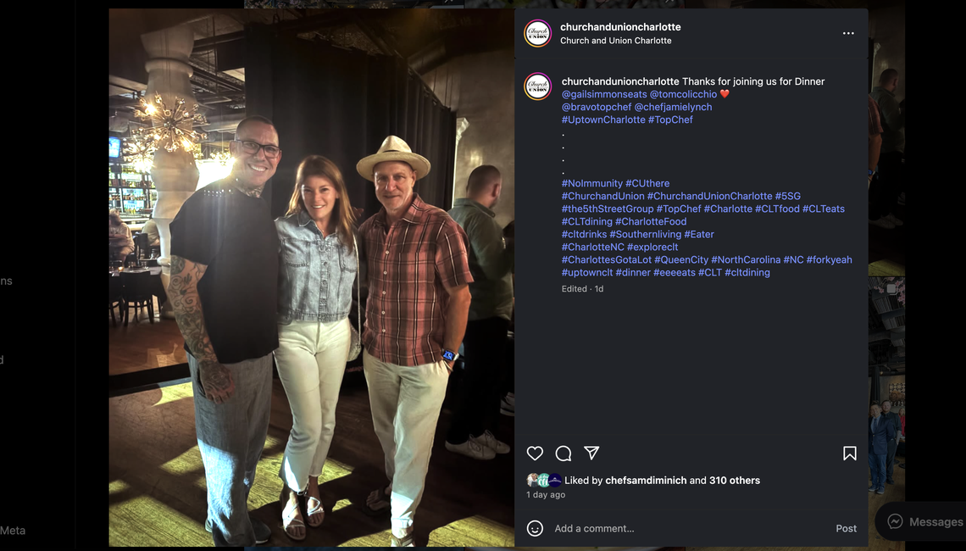The height and width of the screenshot is (551, 966).
Task: Click the liked-by user avatars
Action: coord(541,480)
